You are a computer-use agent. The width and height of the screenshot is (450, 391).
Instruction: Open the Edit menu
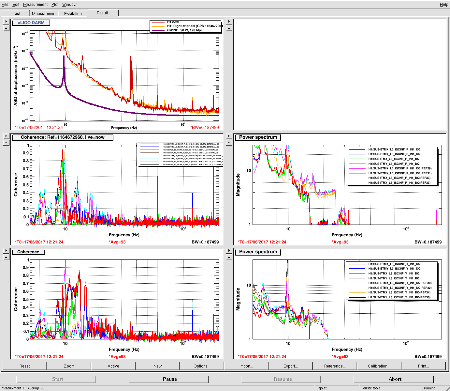pyautogui.click(x=16, y=4)
